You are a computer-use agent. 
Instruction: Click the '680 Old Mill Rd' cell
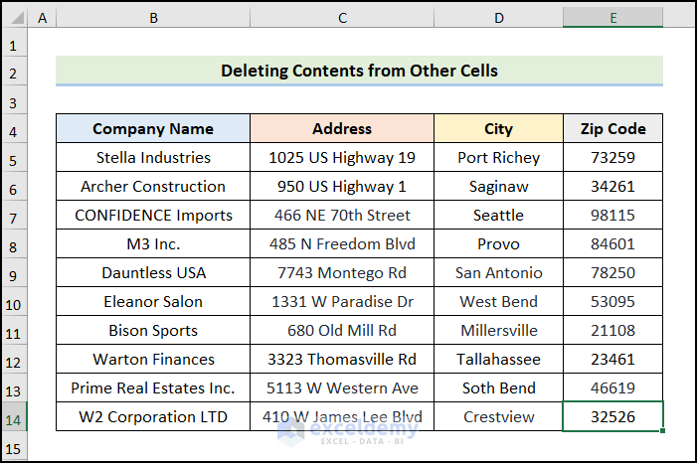pyautogui.click(x=342, y=331)
